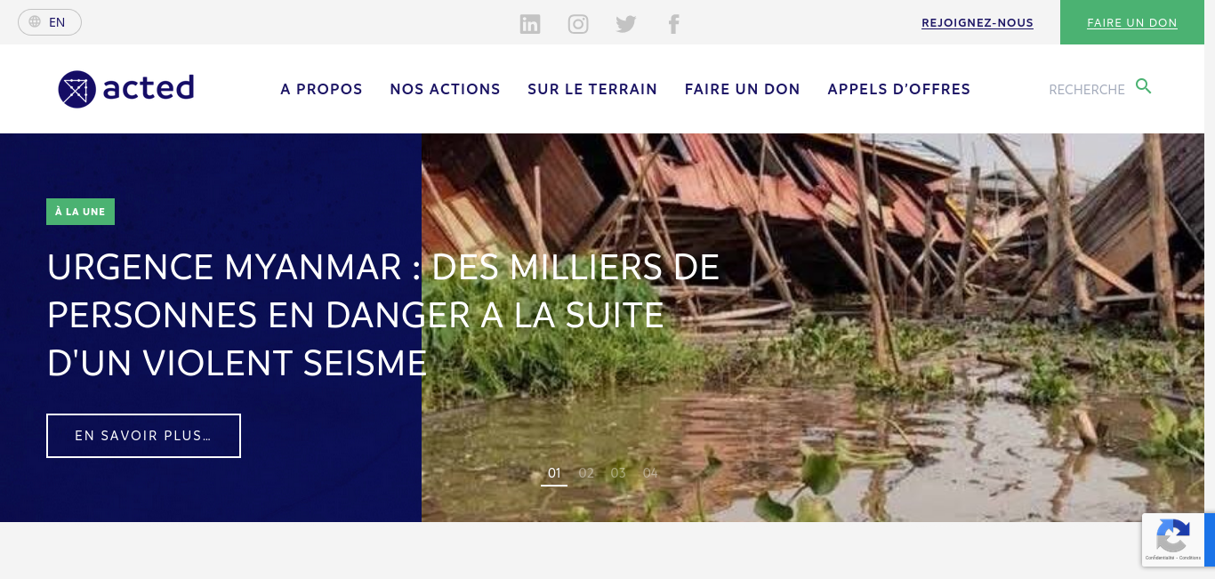Go to APPELS D'OFFRES page
Image resolution: width=1215 pixels, height=579 pixels.
899,89
